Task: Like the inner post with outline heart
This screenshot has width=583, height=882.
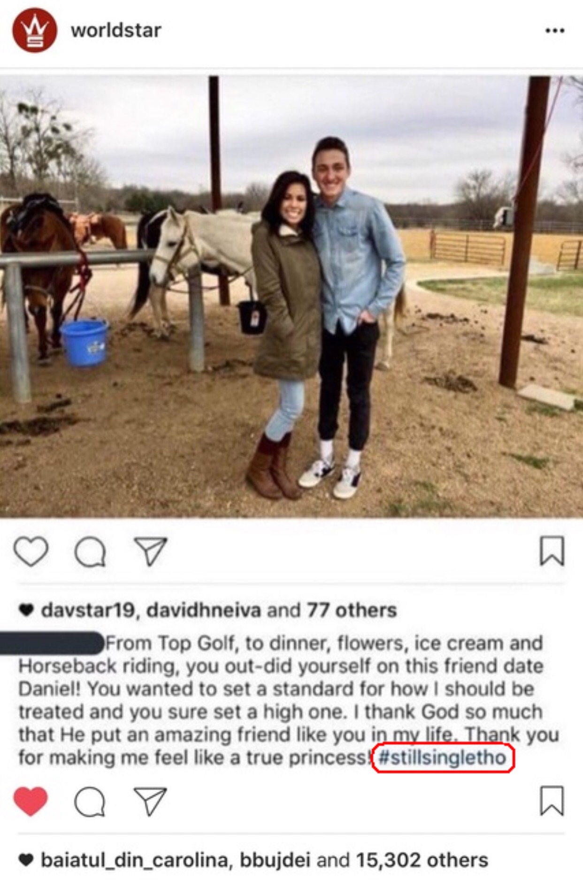Action: pyautogui.click(x=31, y=551)
